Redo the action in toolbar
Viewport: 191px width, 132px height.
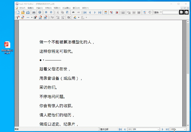pyautogui.click(x=78, y=12)
